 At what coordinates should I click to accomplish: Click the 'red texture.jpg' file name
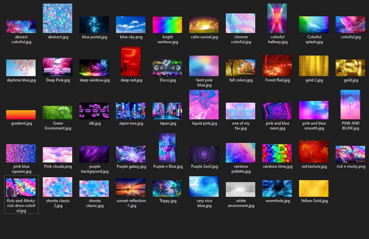click(314, 166)
